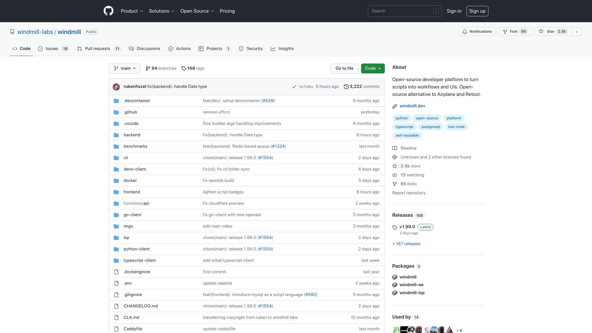The image size is (592, 333).
Task: Open the v1.99.0 latest release
Action: (x=407, y=227)
